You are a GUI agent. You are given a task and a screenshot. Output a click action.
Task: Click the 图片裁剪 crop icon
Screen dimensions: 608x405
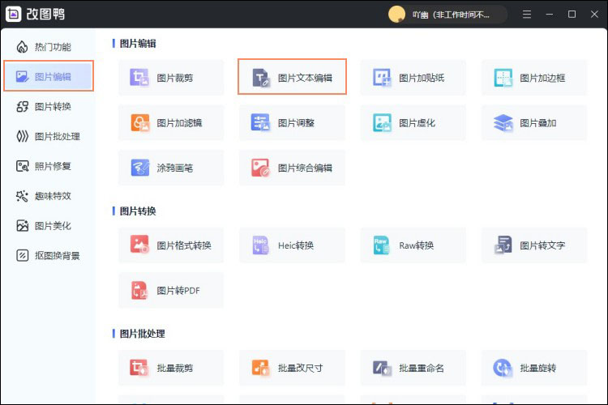click(x=140, y=78)
